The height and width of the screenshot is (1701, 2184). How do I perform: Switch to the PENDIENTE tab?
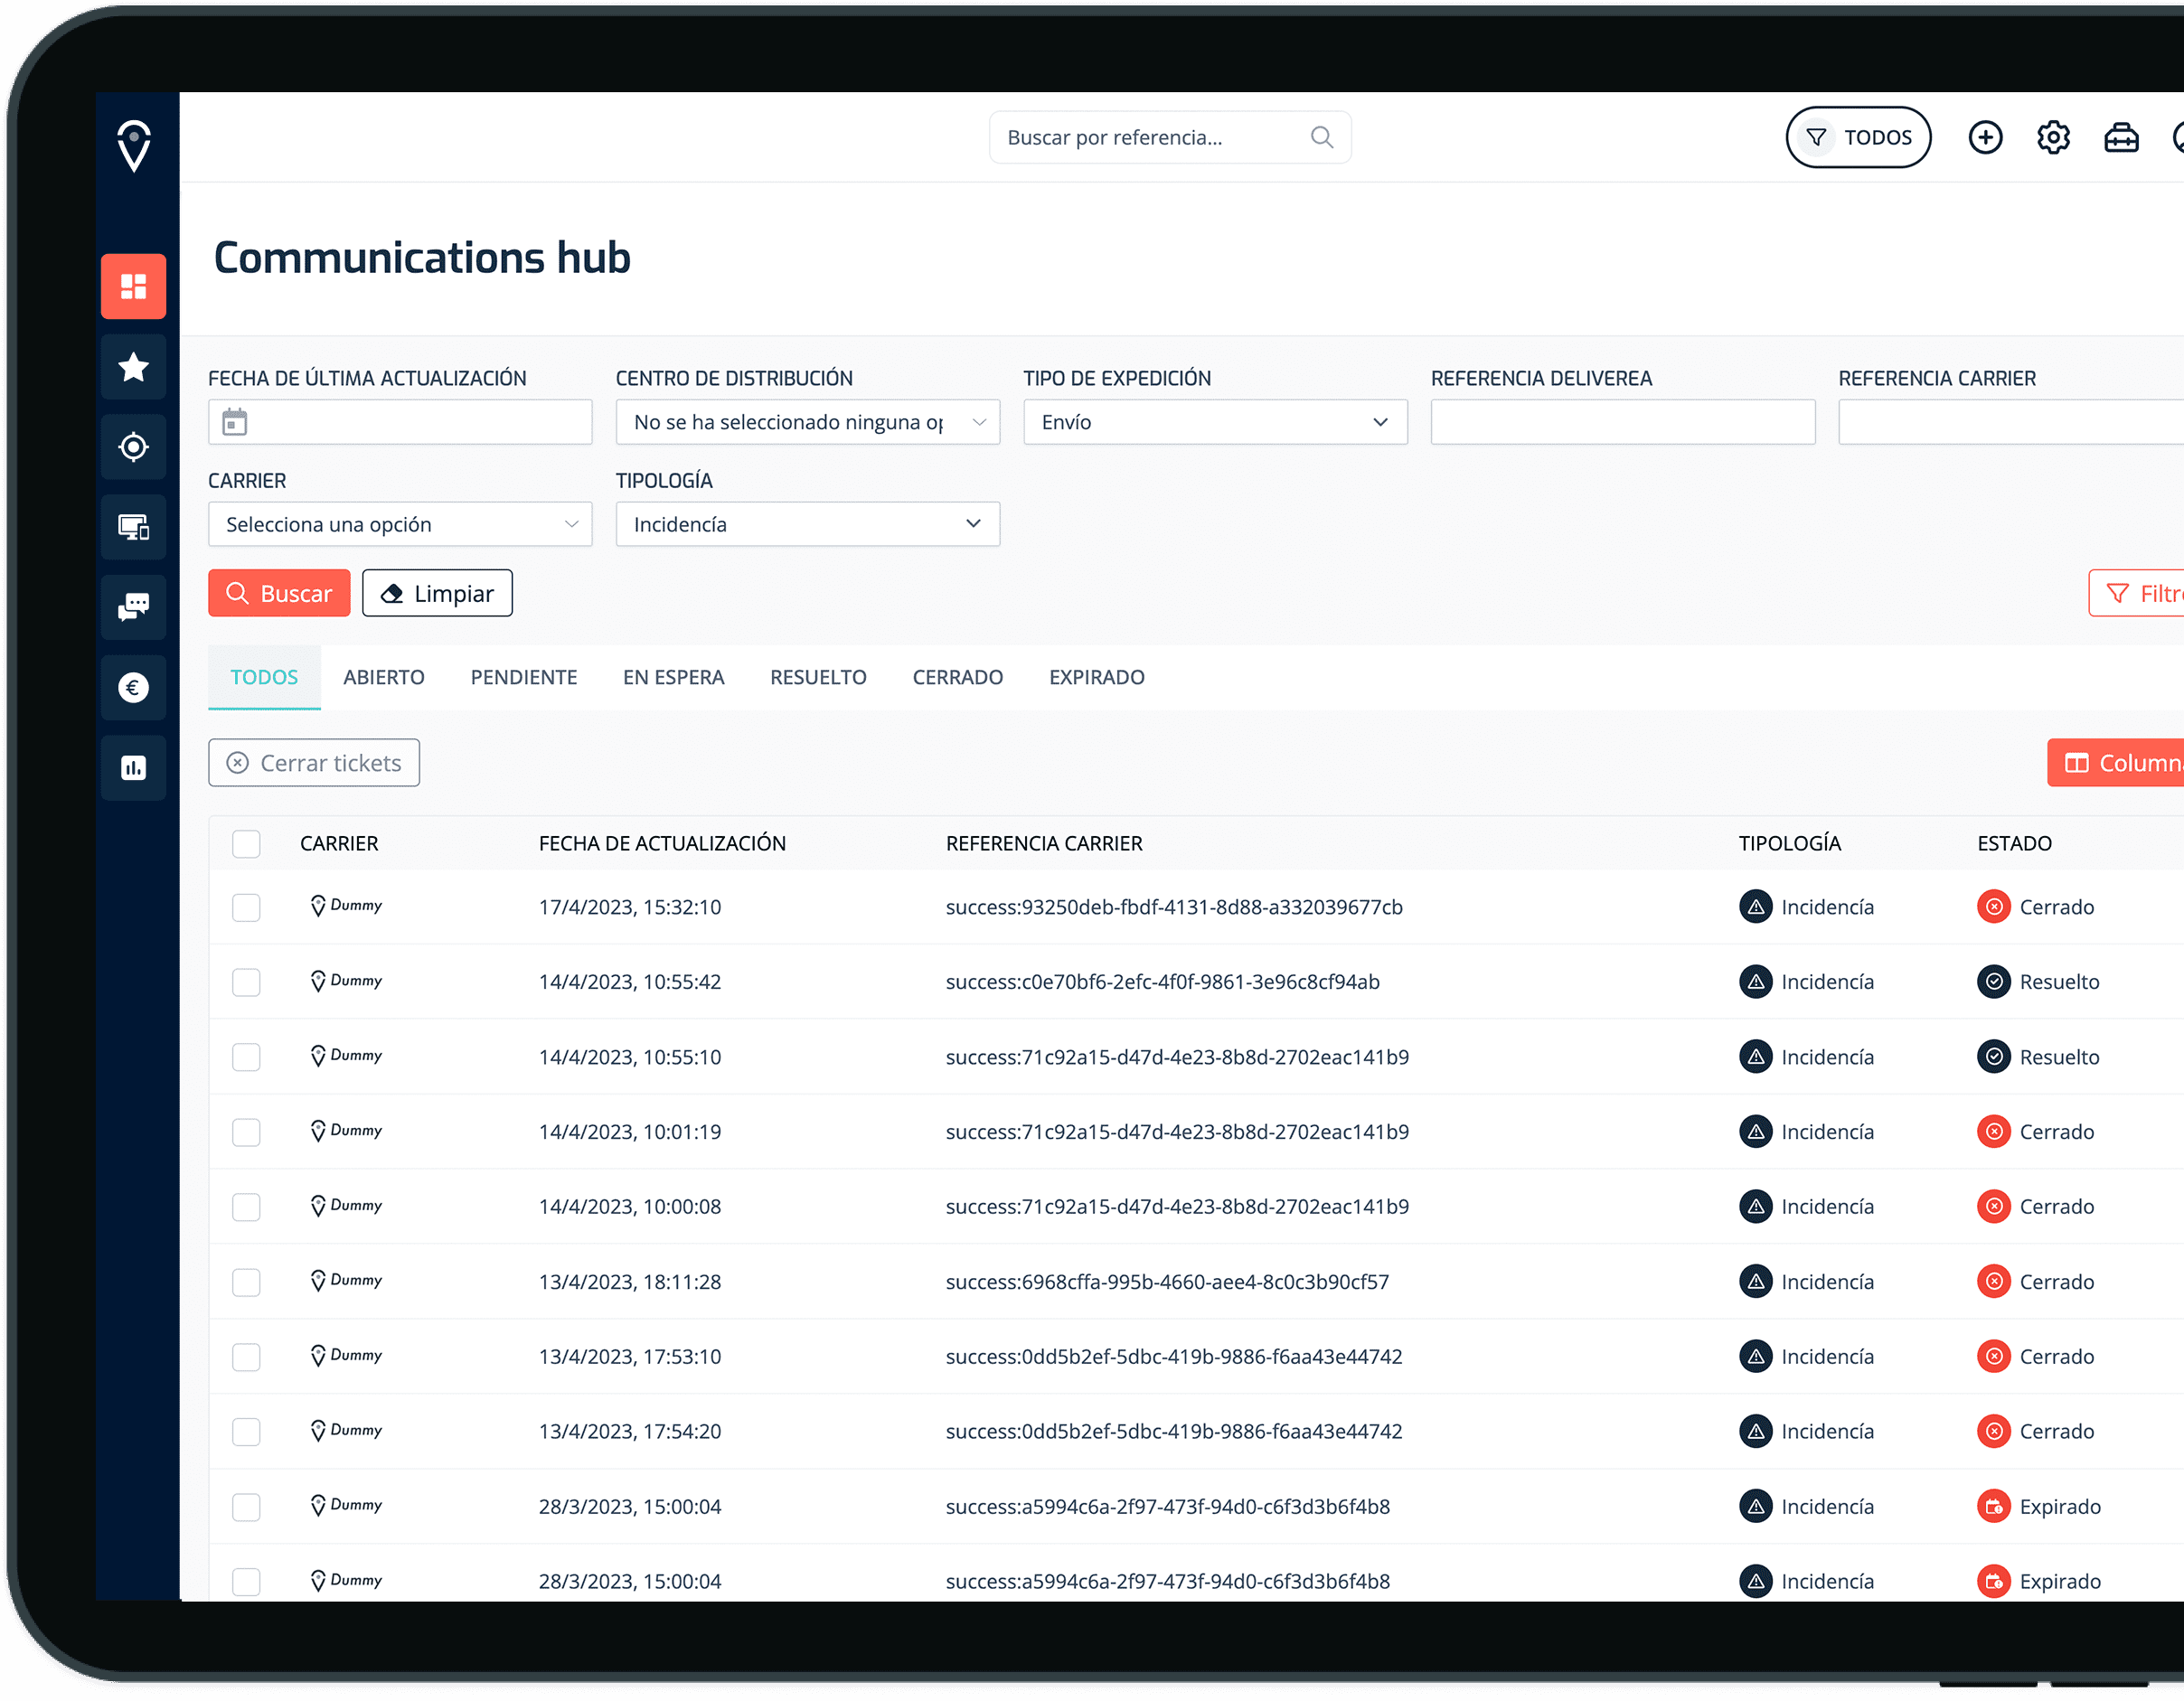click(524, 677)
